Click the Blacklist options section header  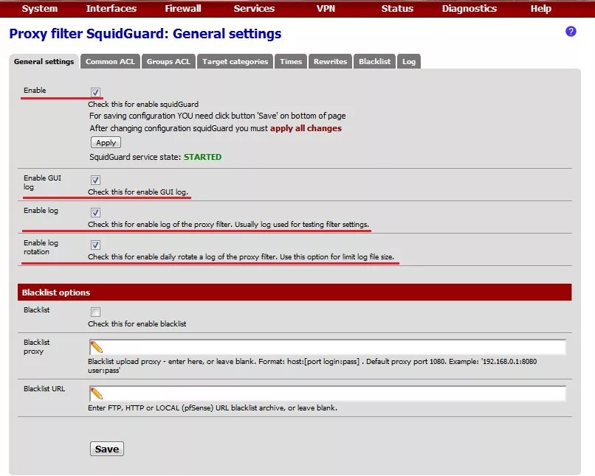295,293
